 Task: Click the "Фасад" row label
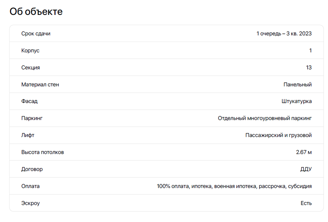click(29, 101)
